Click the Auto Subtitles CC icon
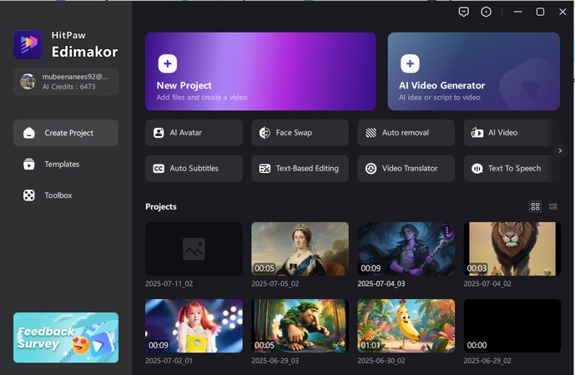Image resolution: width=575 pixels, height=375 pixels. (159, 169)
